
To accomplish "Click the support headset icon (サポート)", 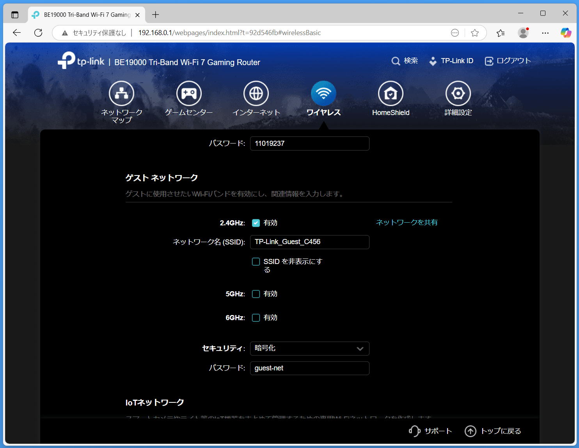I will coord(414,431).
